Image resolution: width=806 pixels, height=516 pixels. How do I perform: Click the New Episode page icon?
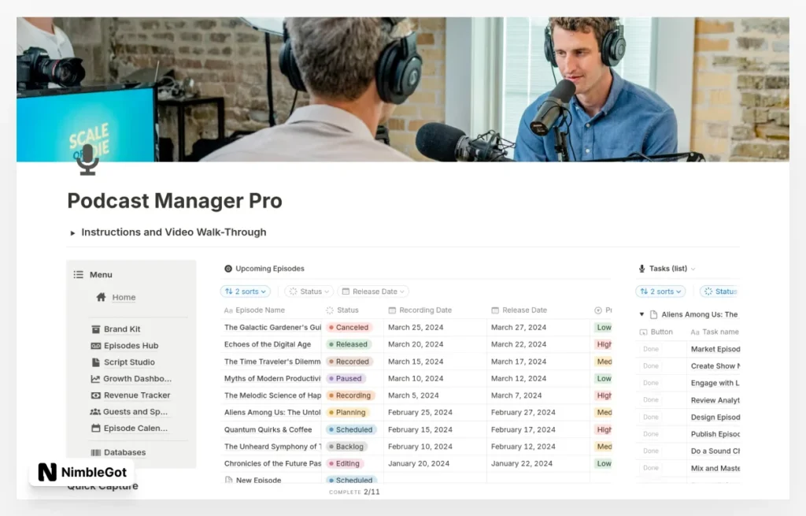point(229,480)
